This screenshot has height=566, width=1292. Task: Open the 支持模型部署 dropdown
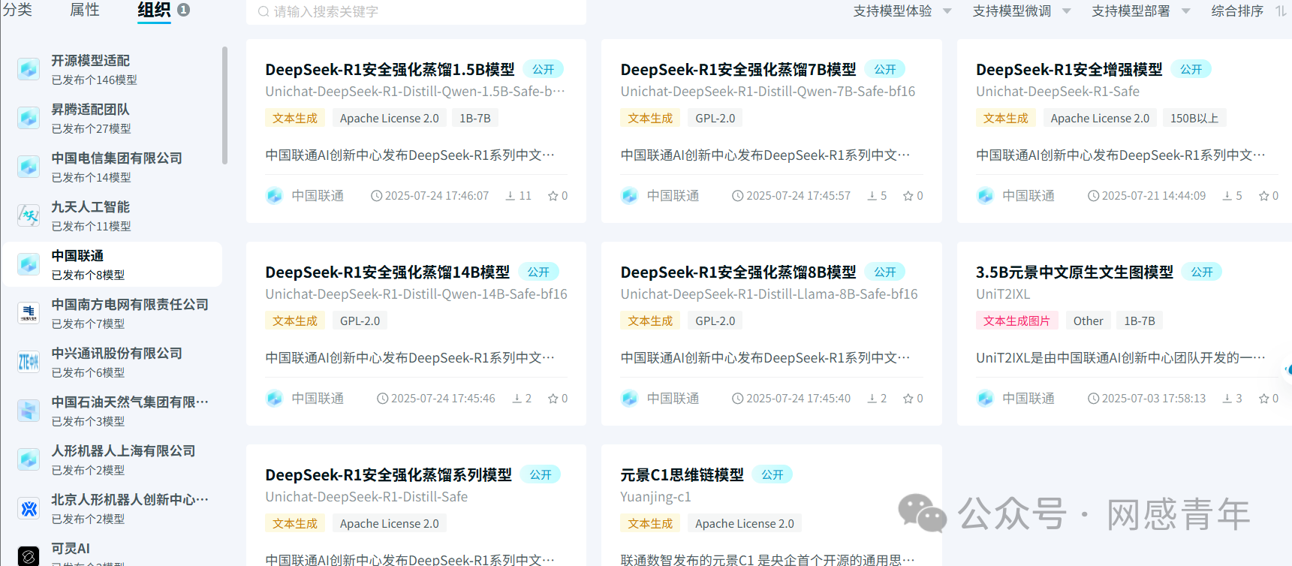[x=1141, y=11]
